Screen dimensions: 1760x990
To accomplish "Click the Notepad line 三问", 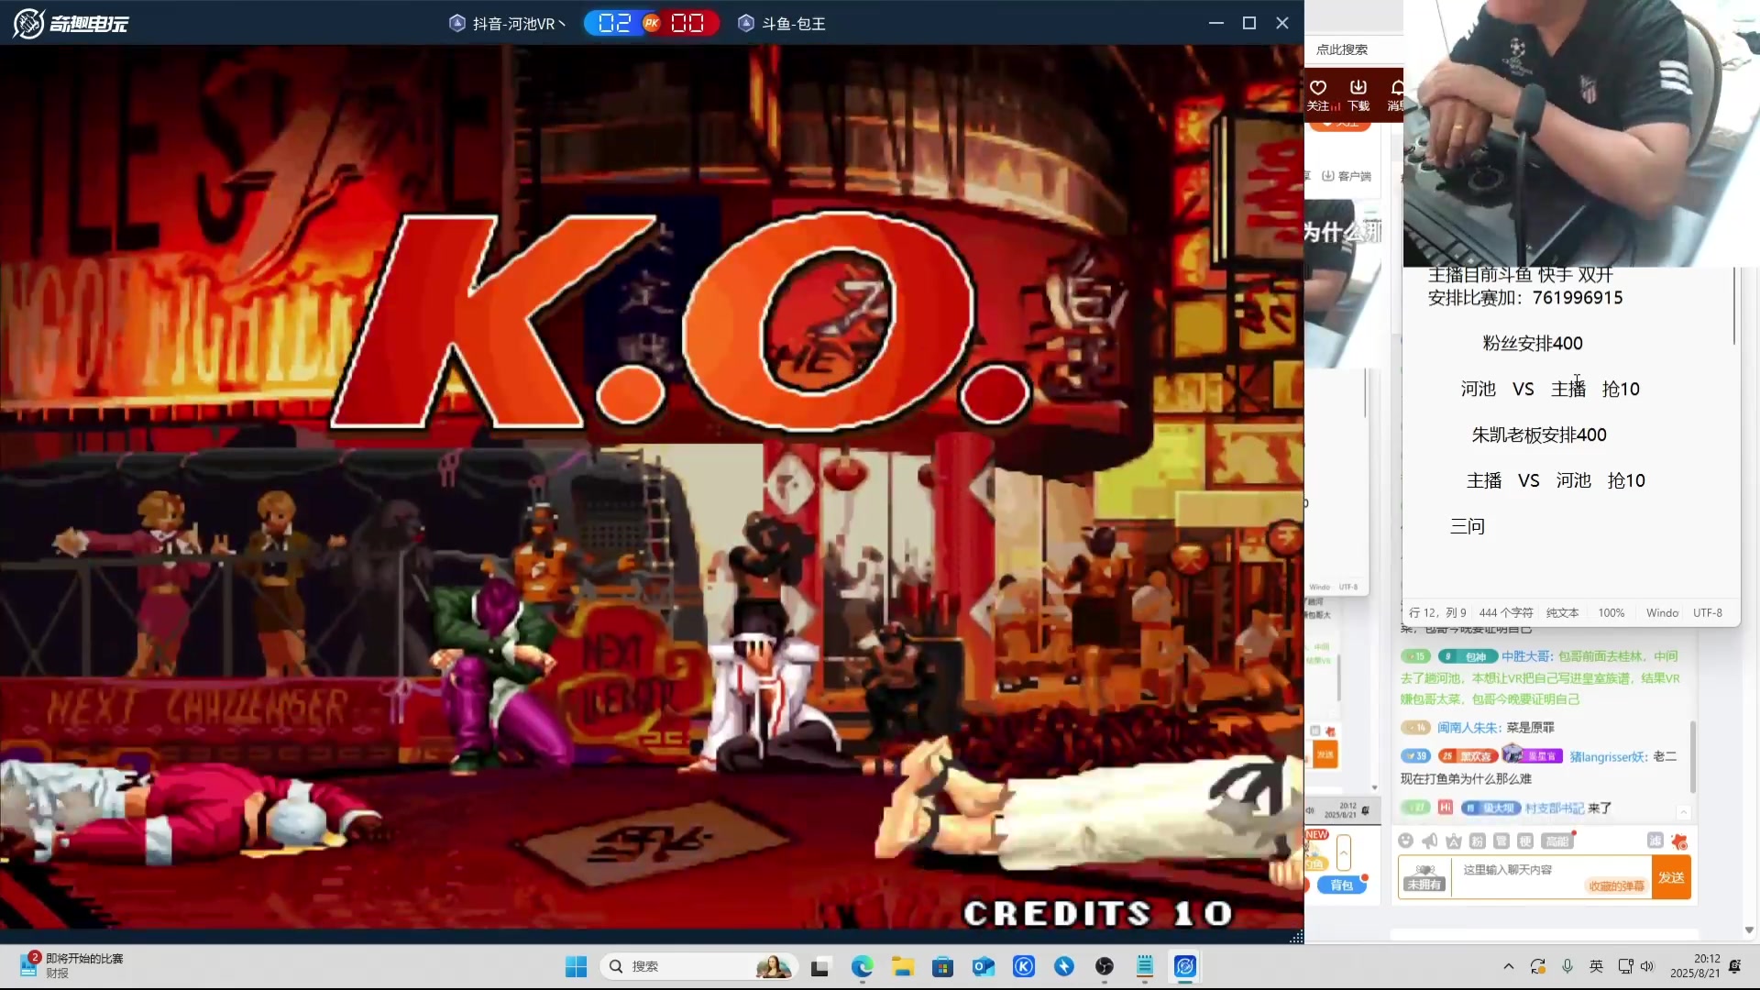I will coord(1468,527).
